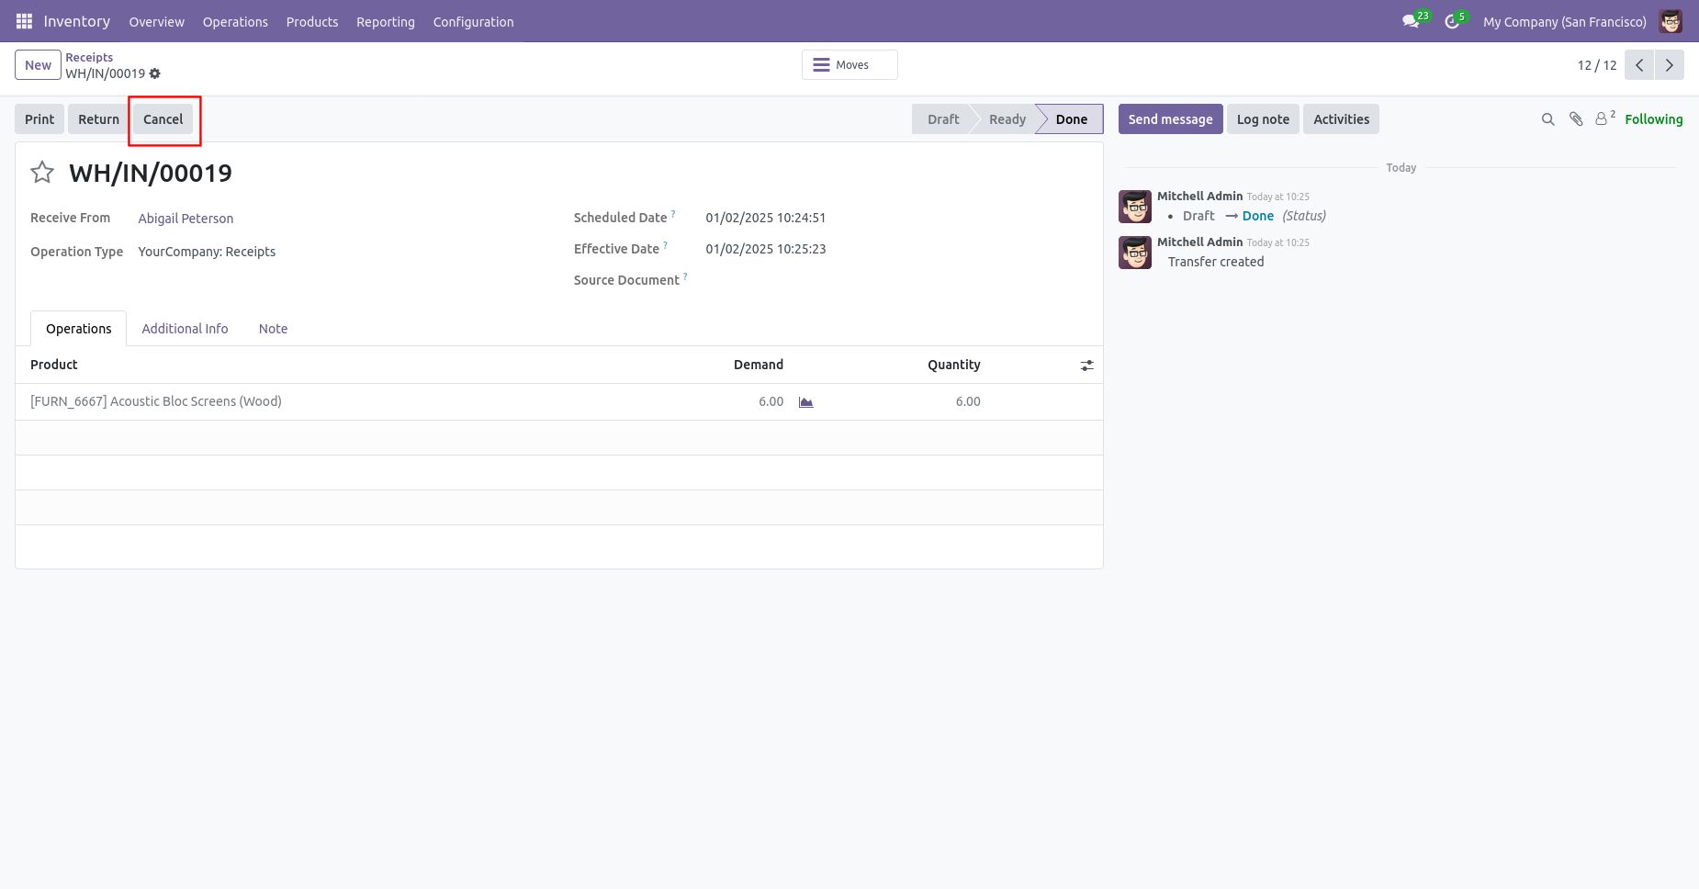Go to the previous record arrow
Screen dimensions: 1699x889
pos(1639,65)
